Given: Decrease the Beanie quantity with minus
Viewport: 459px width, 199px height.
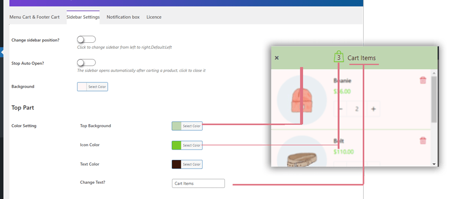Looking at the screenshot, I should pos(340,109).
